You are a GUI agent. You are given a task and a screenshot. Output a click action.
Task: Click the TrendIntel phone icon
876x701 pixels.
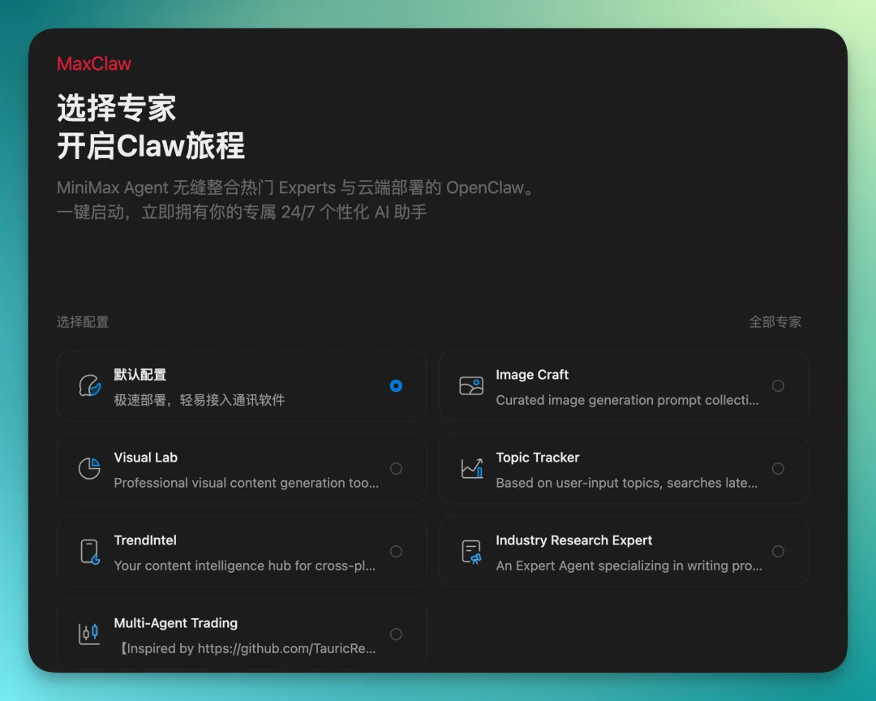click(x=89, y=551)
